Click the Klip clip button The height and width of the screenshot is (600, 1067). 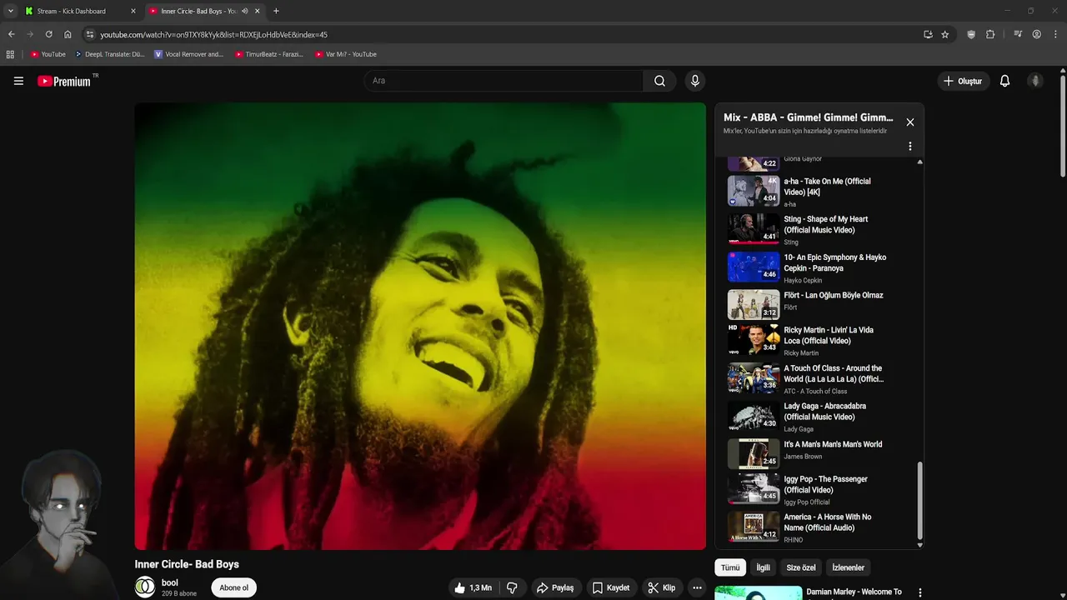(662, 587)
